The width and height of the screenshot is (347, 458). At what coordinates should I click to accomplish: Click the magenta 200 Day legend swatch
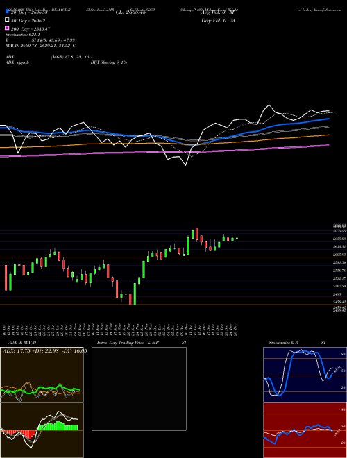pyautogui.click(x=7, y=28)
